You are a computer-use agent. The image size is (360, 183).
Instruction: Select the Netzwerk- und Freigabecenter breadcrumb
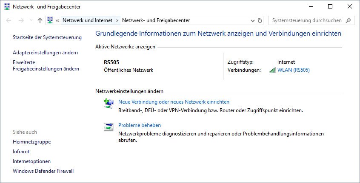[156, 20]
